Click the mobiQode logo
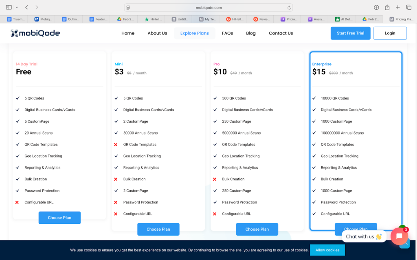The height and width of the screenshot is (260, 417). coord(35,33)
